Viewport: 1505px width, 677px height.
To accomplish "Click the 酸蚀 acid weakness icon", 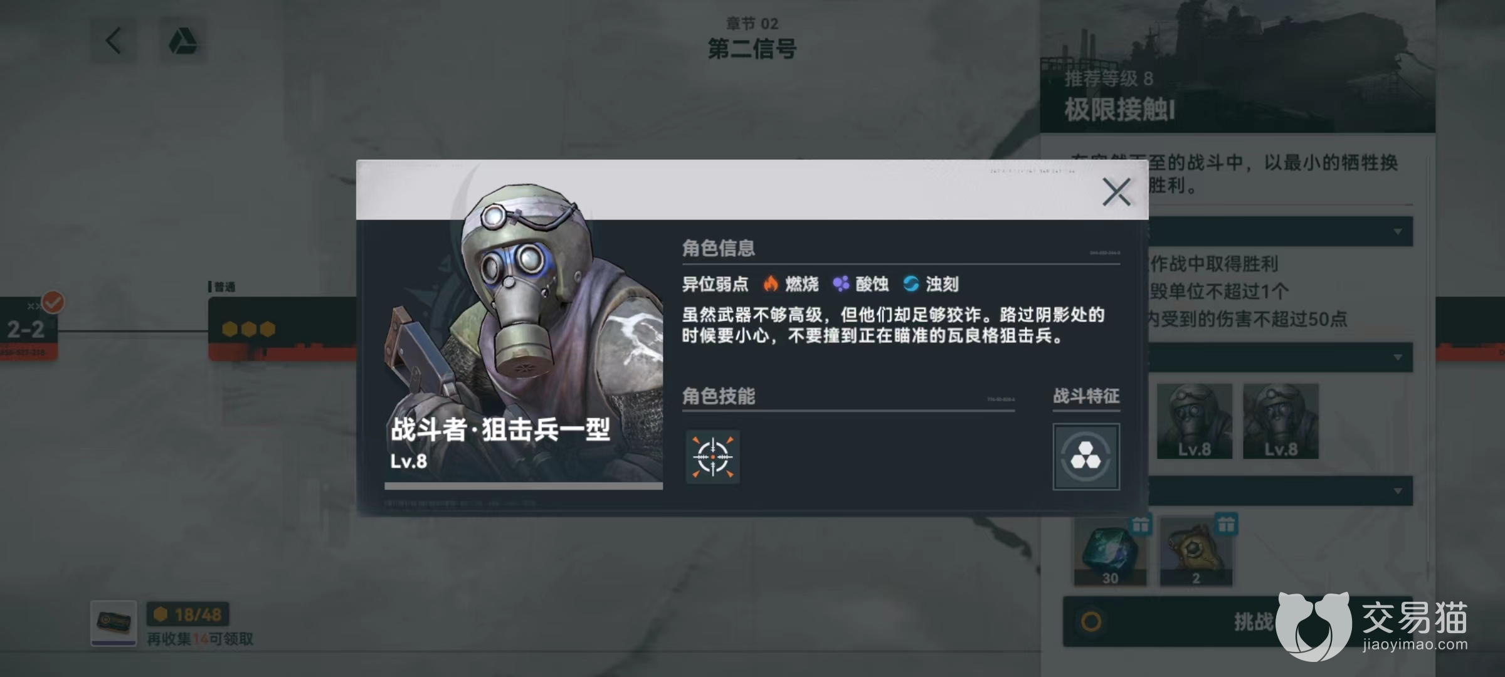I will pyautogui.click(x=840, y=284).
